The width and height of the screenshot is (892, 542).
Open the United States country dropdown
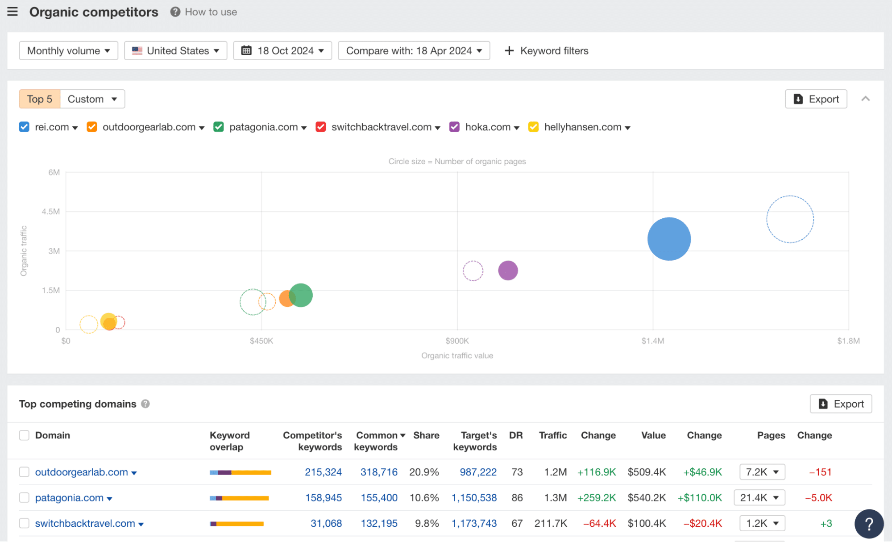pos(176,51)
